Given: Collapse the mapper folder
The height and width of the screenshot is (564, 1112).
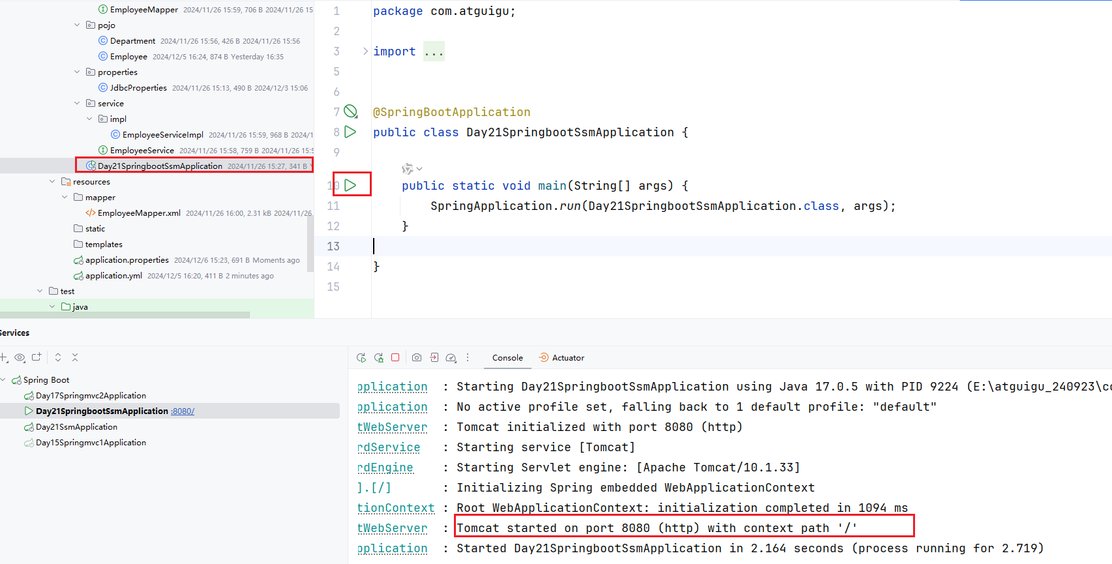Looking at the screenshot, I should pyautogui.click(x=65, y=197).
